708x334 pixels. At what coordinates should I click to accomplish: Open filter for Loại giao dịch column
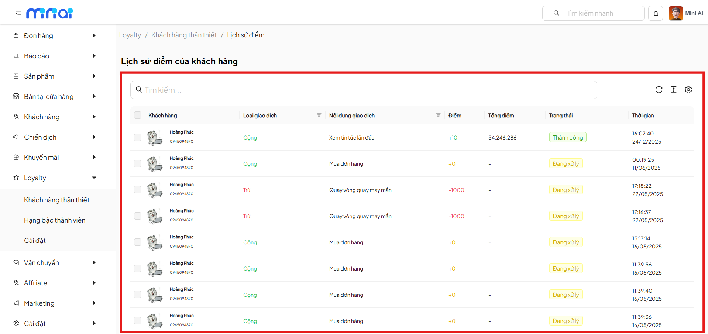pos(319,115)
